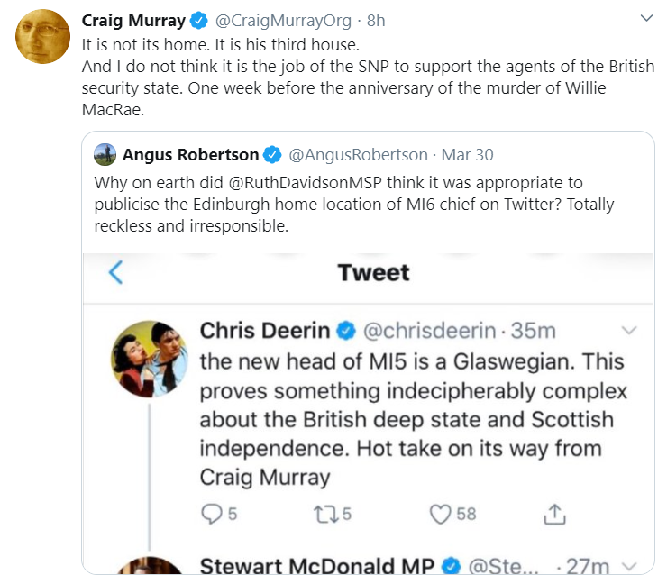Open the @chrisdeerin handle

(429, 331)
